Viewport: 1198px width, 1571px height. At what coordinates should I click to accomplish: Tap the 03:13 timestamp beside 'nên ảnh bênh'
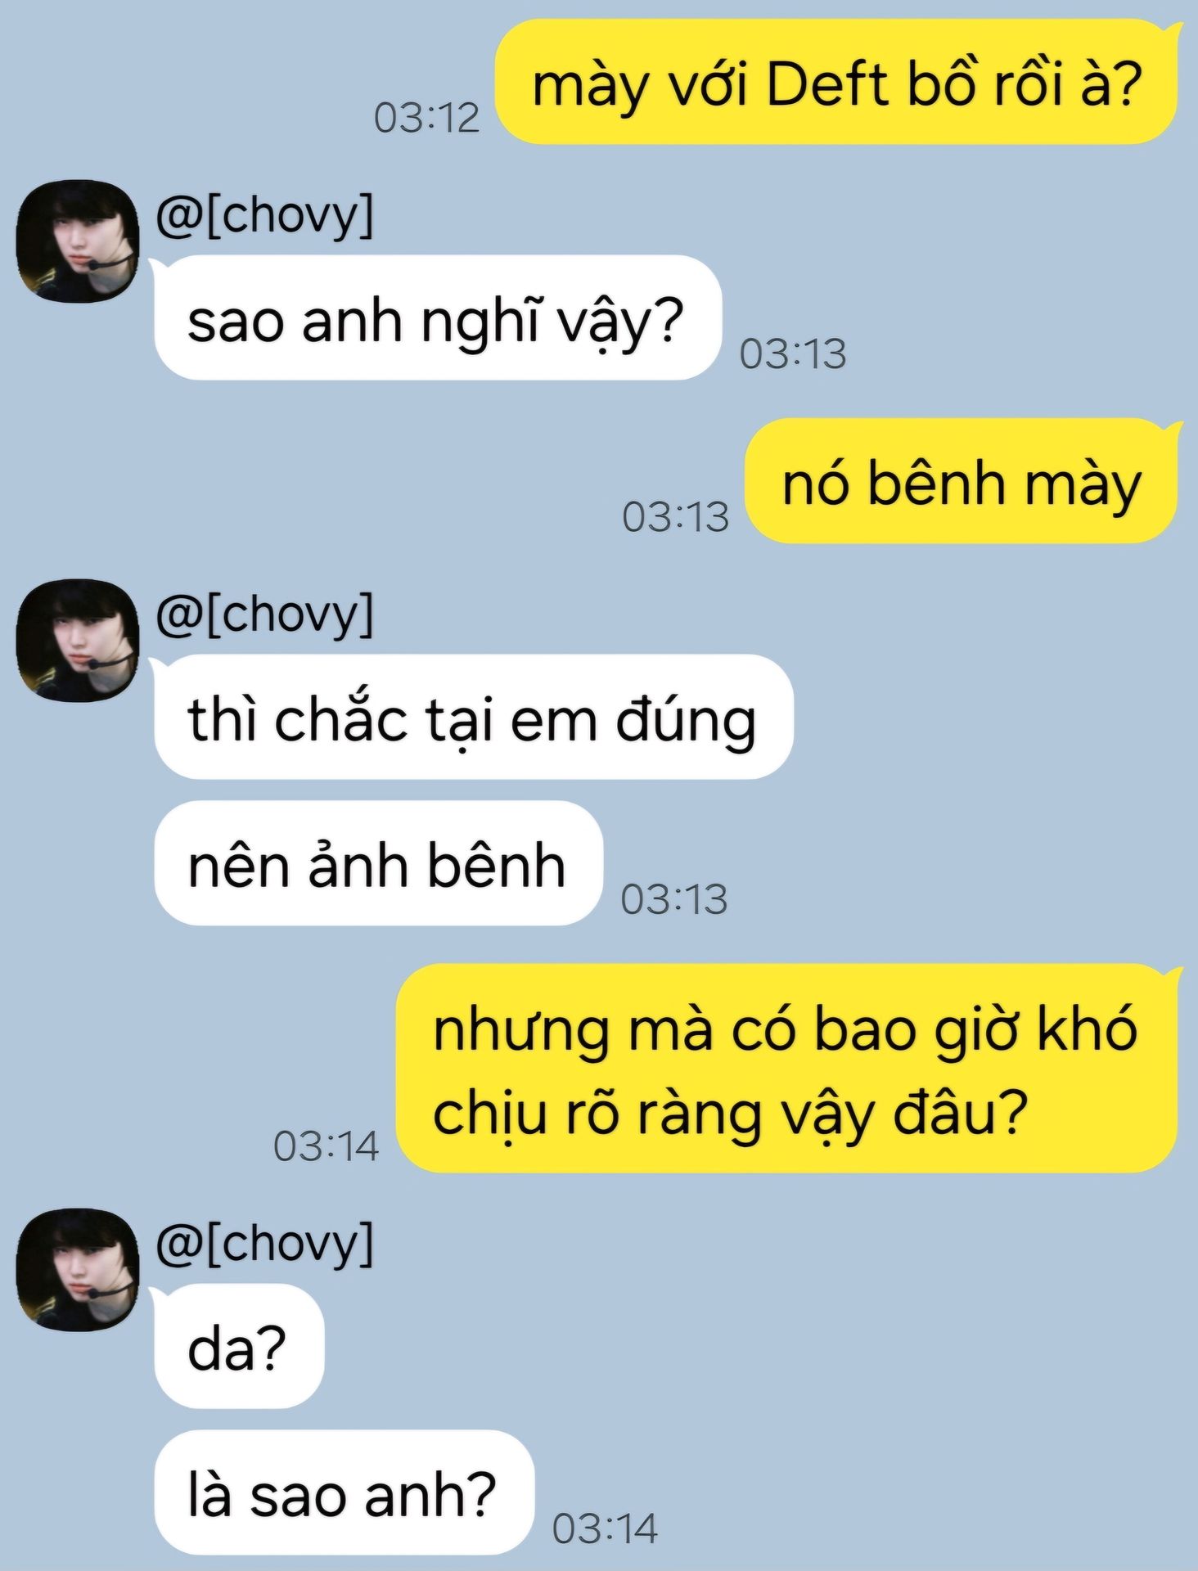673,899
